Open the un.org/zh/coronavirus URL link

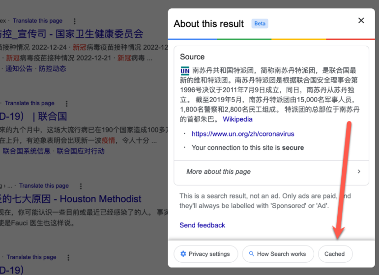pyautogui.click(x=243, y=134)
